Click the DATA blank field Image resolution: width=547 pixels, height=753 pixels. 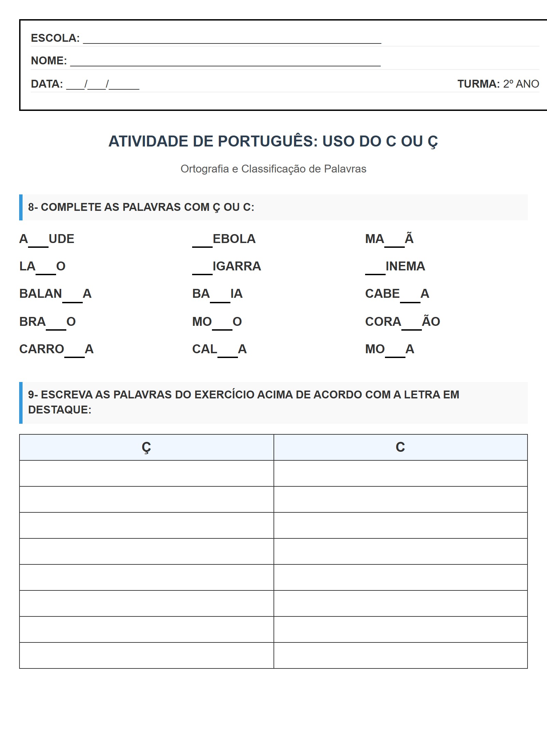103,84
